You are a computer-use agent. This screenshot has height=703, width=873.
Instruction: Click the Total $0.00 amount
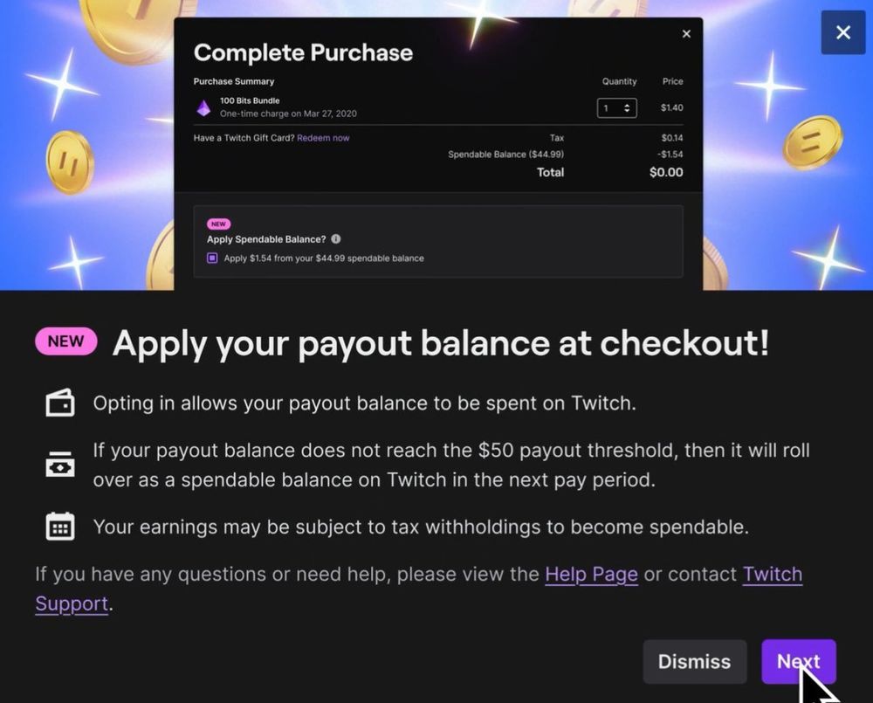(666, 172)
